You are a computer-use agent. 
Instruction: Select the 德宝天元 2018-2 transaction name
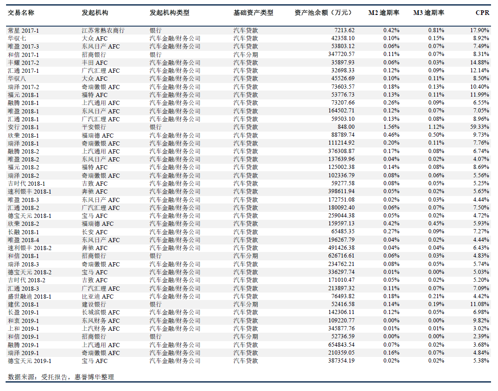(29, 272)
